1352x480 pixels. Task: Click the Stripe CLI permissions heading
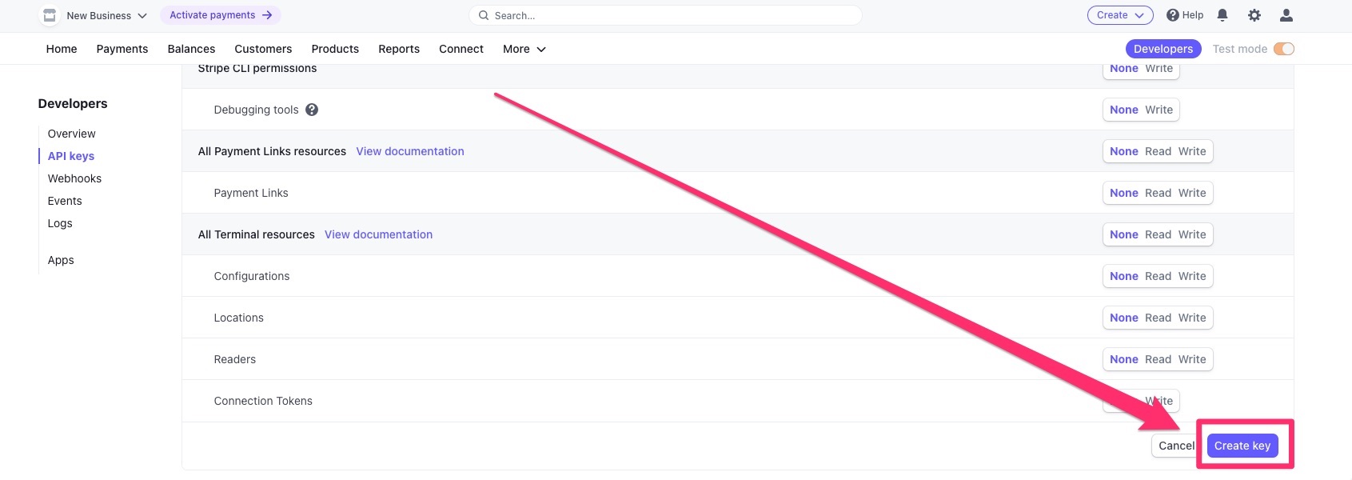[x=257, y=69]
